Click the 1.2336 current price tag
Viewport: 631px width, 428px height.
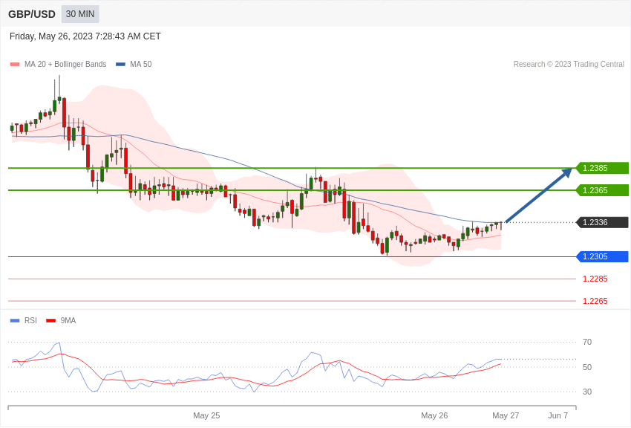602,222
